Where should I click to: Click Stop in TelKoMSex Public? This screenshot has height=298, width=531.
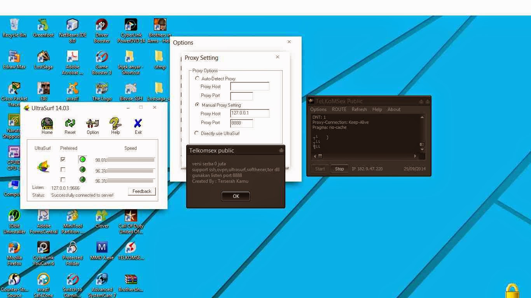339,169
